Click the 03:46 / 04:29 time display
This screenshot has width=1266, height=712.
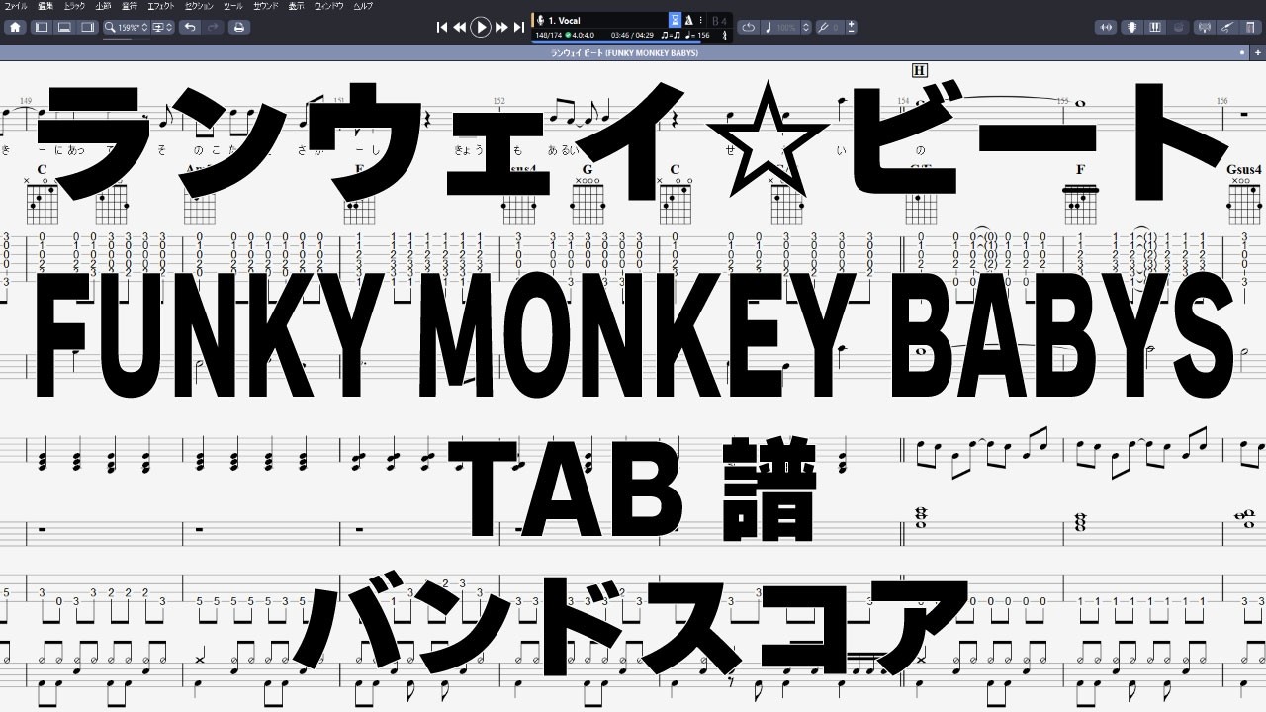[x=634, y=35]
